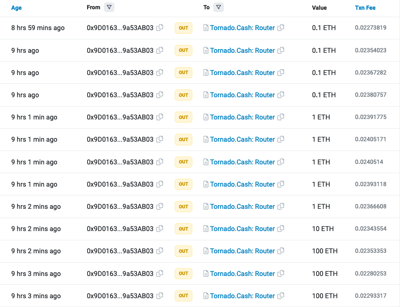Click Txn Fee header to show gas price

[x=365, y=8]
